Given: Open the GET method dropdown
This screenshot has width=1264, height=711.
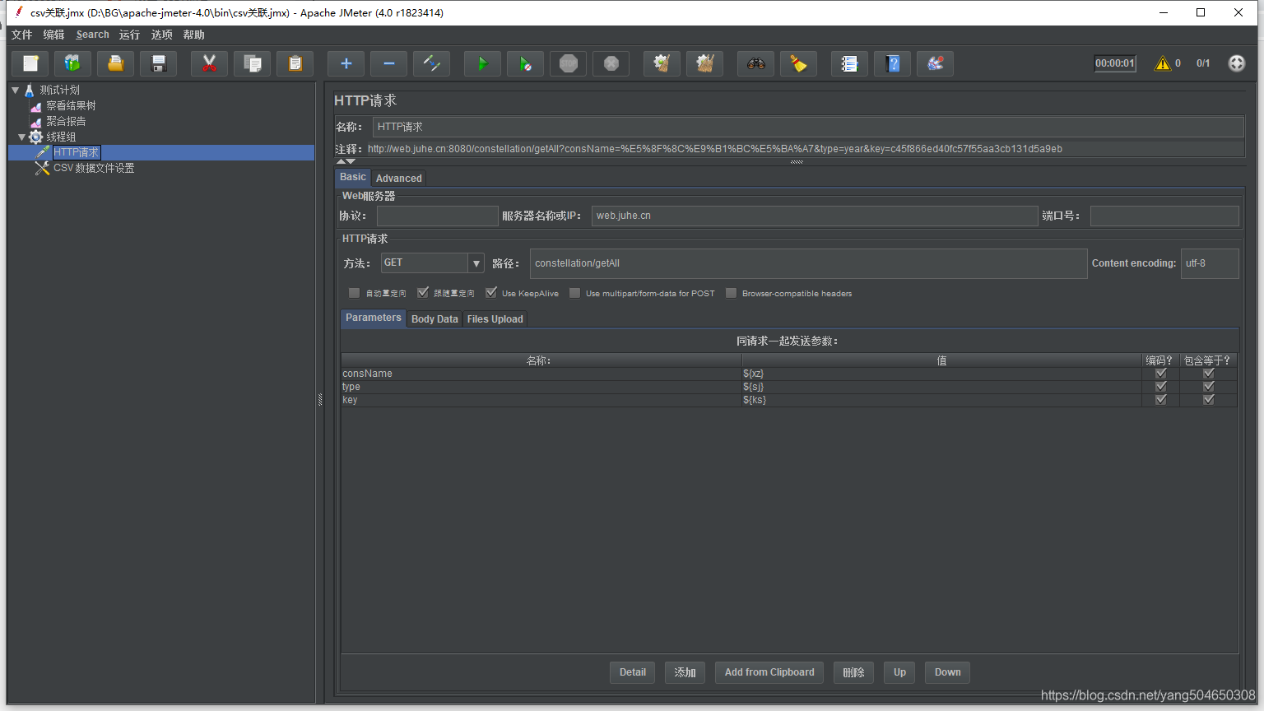Looking at the screenshot, I should coord(476,263).
